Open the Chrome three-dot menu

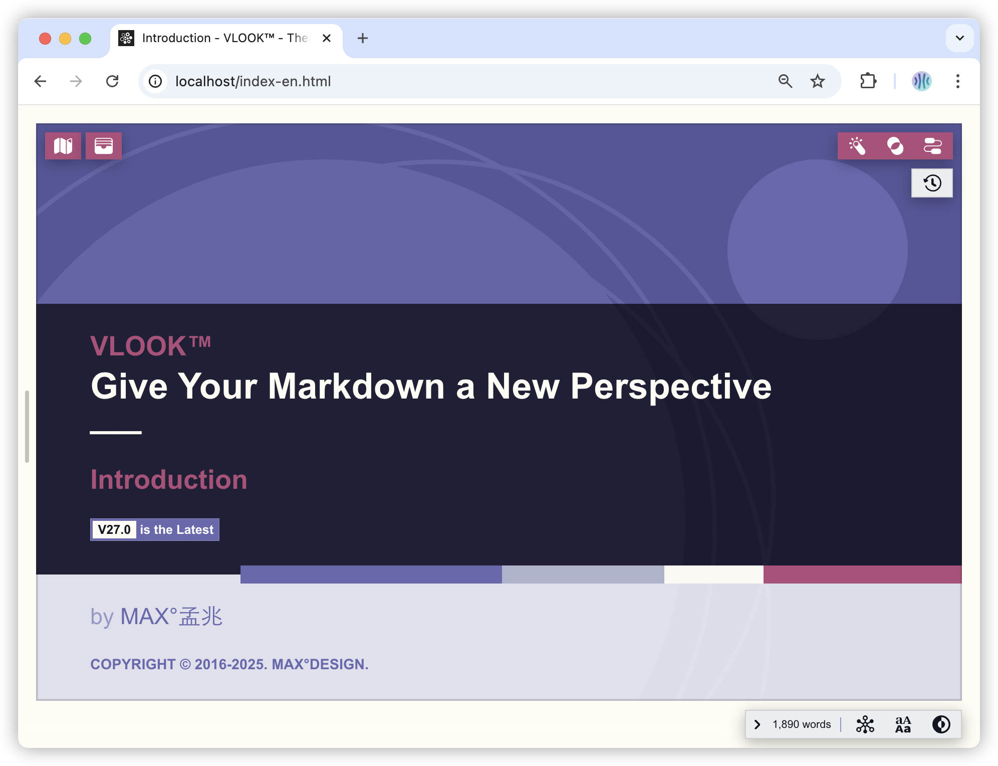pyautogui.click(x=957, y=81)
